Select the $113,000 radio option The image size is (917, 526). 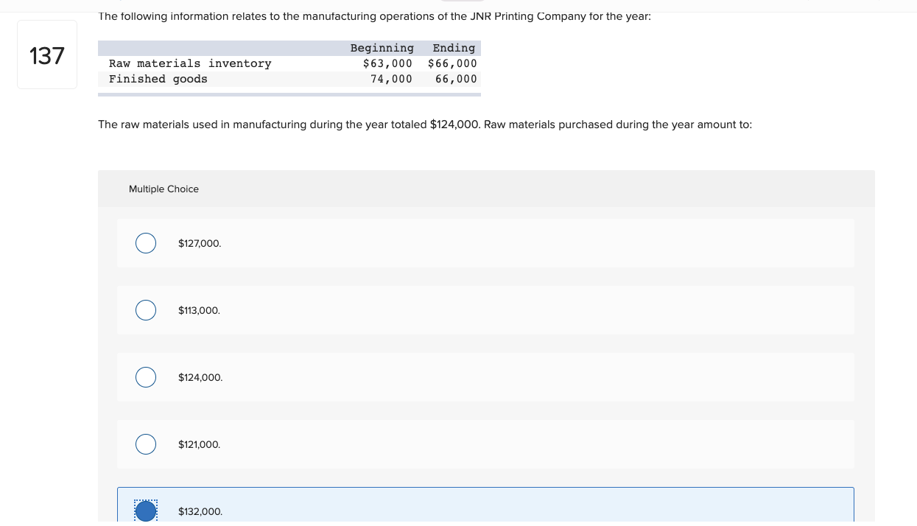coord(146,310)
